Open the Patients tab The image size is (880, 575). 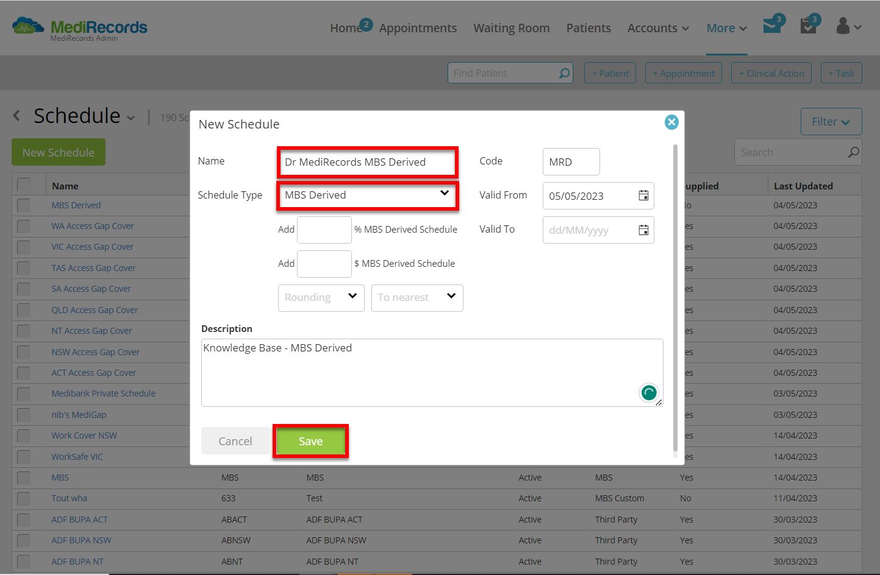click(x=588, y=28)
